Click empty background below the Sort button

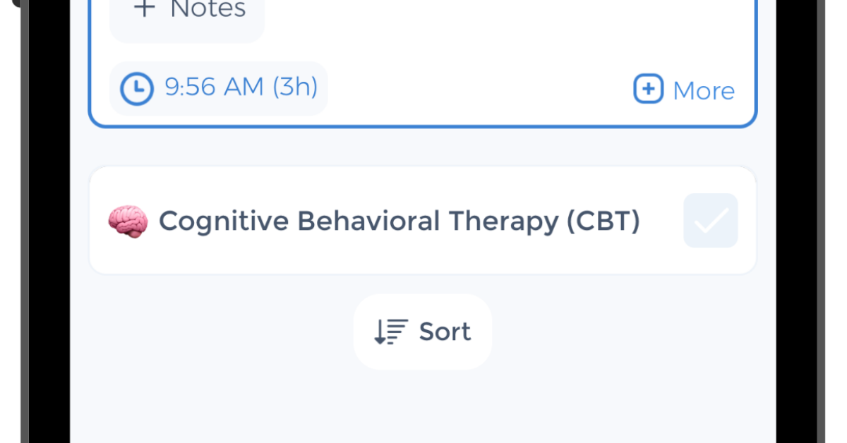[x=423, y=406]
